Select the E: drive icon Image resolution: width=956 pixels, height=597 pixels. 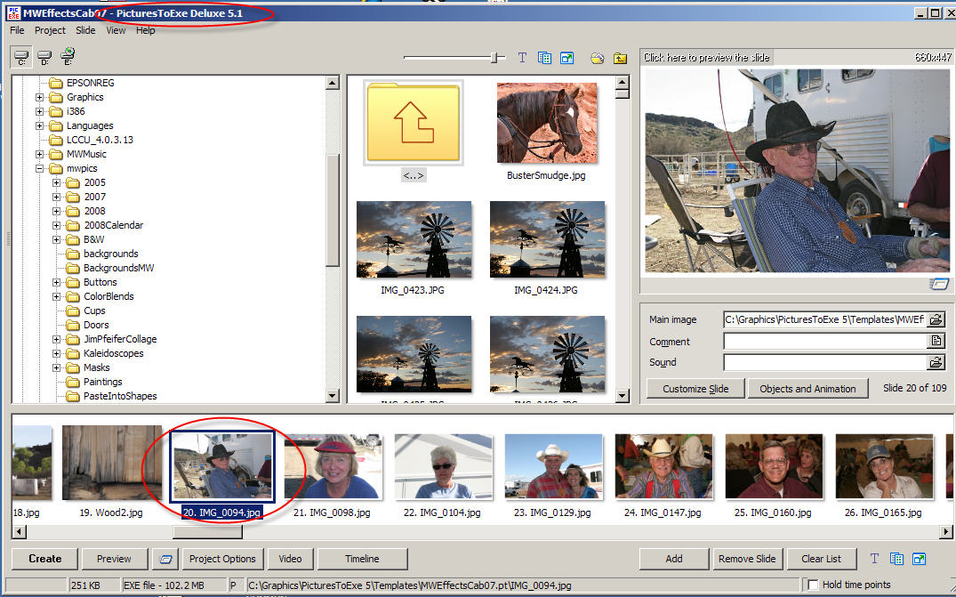pyautogui.click(x=67, y=57)
